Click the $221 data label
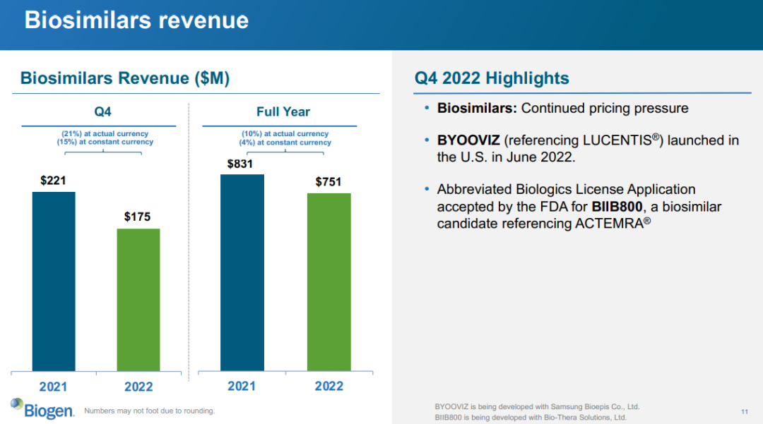This screenshot has height=424, width=763. [x=53, y=181]
